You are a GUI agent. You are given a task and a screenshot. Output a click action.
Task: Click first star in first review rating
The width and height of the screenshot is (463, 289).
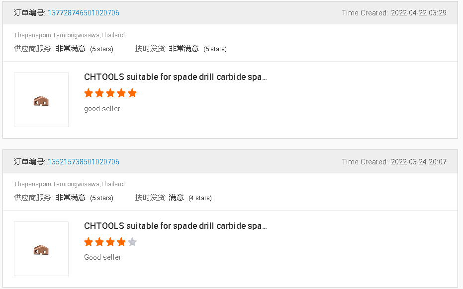click(89, 93)
